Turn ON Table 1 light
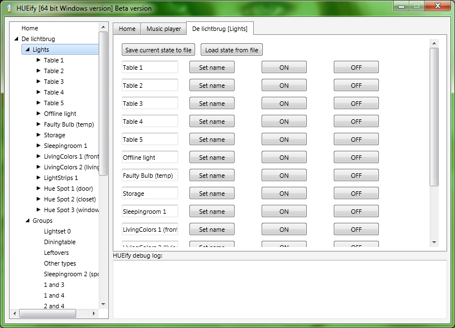The height and width of the screenshot is (328, 455). 284,67
